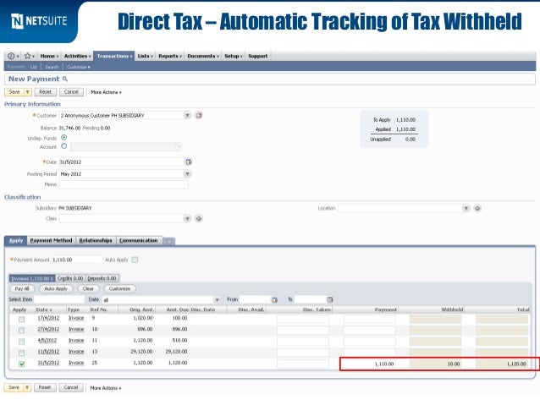Image resolution: width=540 pixels, height=405 pixels.
Task: Check Apply for invoice dated 17/4/2012
Action: point(22,319)
